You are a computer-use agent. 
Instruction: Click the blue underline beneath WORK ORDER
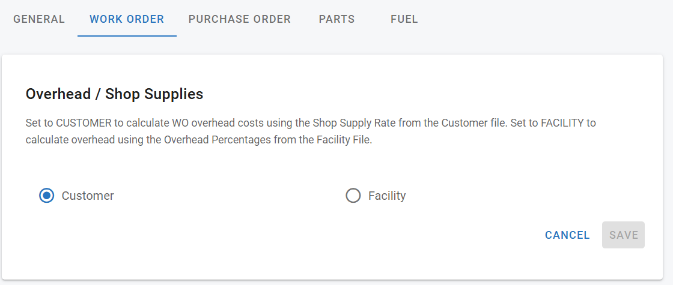coord(127,36)
